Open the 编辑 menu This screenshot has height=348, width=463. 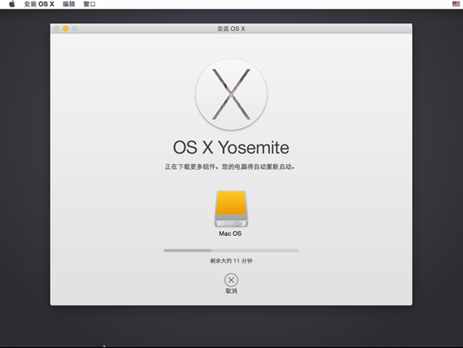pos(69,4)
